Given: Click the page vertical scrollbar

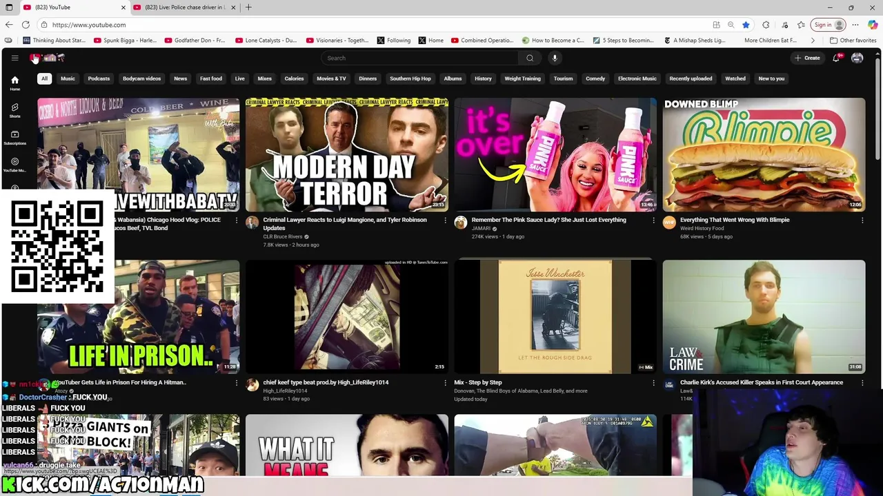Looking at the screenshot, I should coord(879,110).
